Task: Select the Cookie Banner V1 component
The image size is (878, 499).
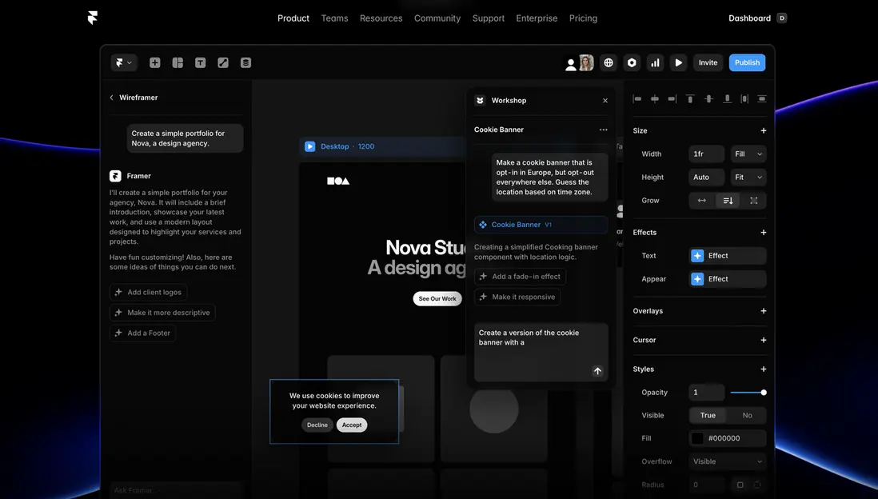Action: click(541, 225)
